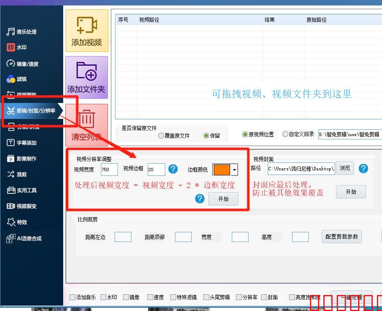Start the video cover 开始 button

351,192
